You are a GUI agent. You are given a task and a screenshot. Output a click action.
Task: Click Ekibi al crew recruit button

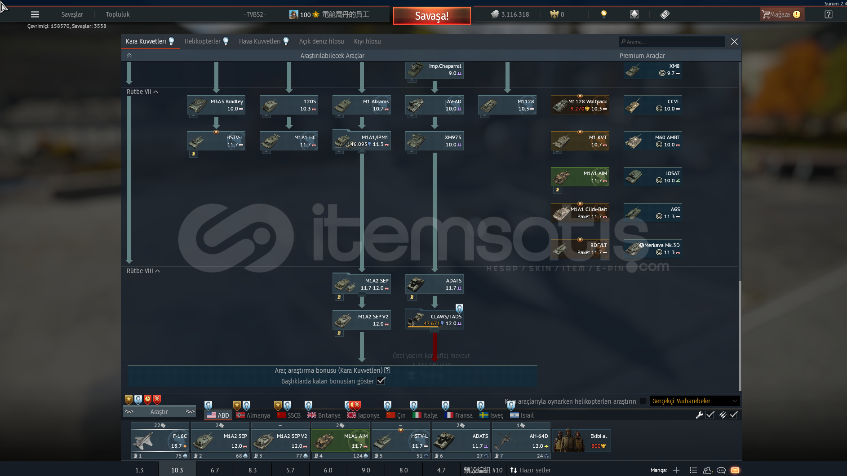[x=581, y=441]
